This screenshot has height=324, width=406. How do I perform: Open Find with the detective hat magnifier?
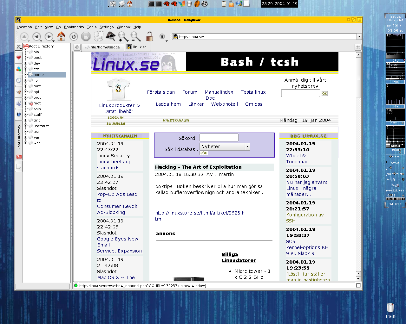pyautogui.click(x=110, y=36)
